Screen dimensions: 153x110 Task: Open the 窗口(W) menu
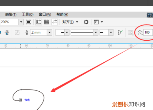pos(45,14)
